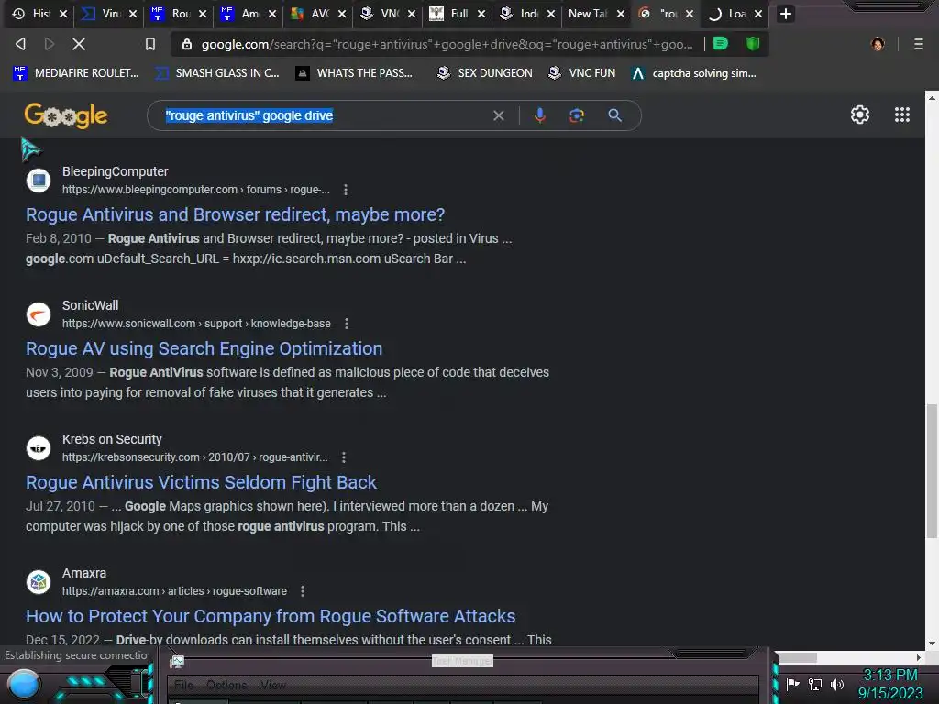Screen dimensions: 939x704
Task: Click the Krebs on Security site favicon
Action: [39, 447]
